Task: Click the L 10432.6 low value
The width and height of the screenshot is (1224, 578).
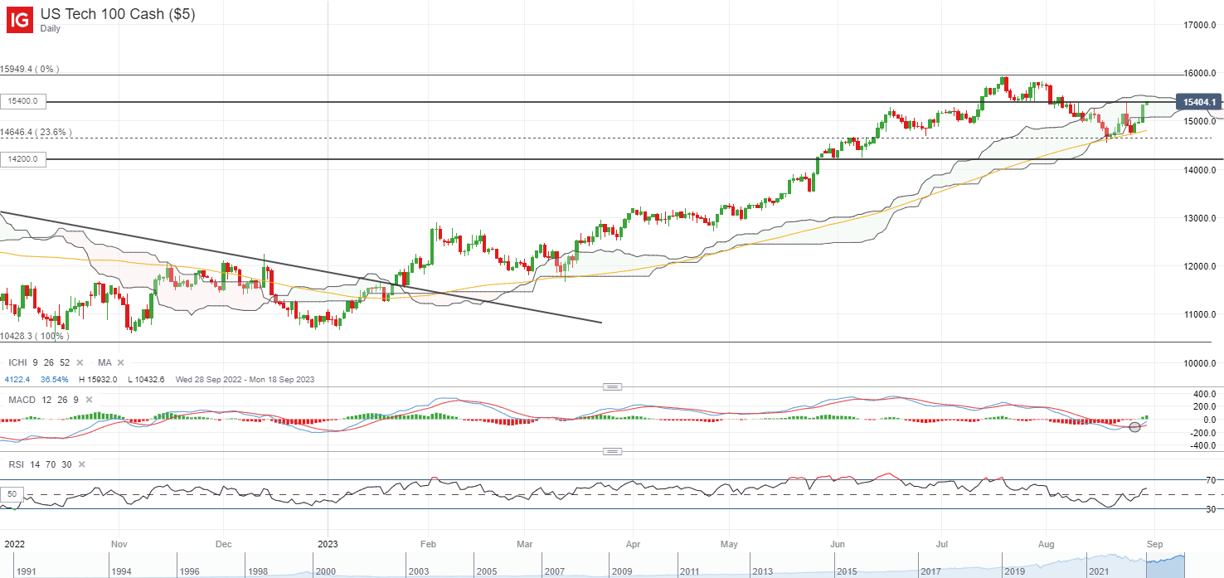Action: [x=145, y=379]
